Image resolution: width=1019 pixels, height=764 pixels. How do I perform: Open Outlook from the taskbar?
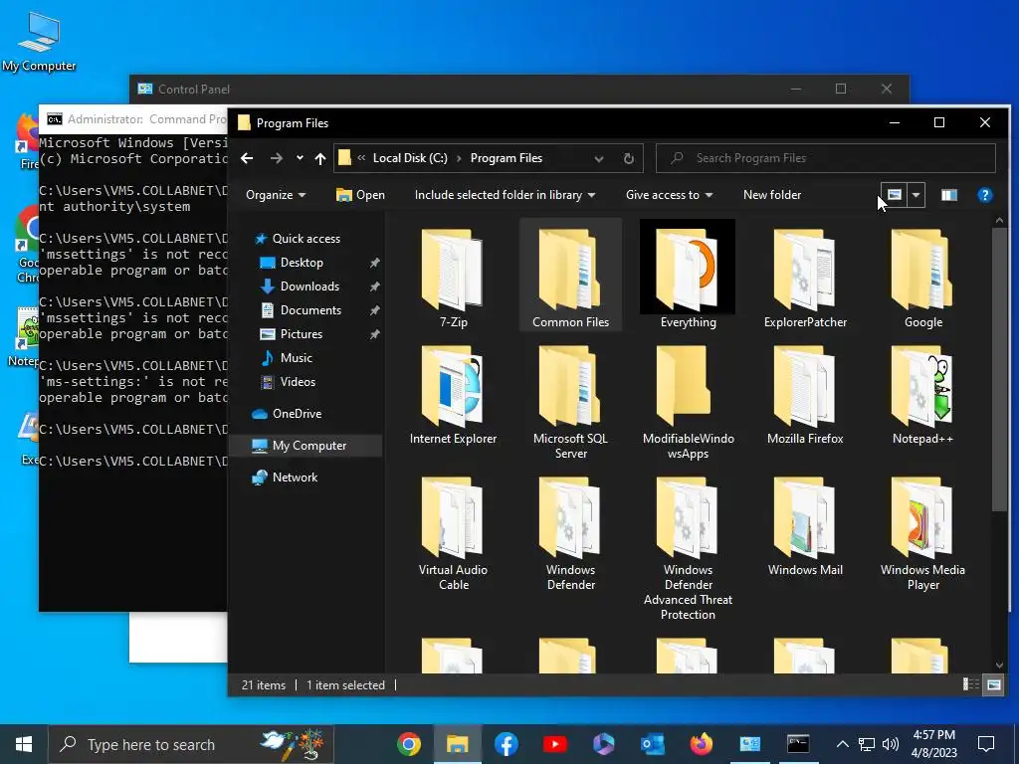pyautogui.click(x=652, y=744)
